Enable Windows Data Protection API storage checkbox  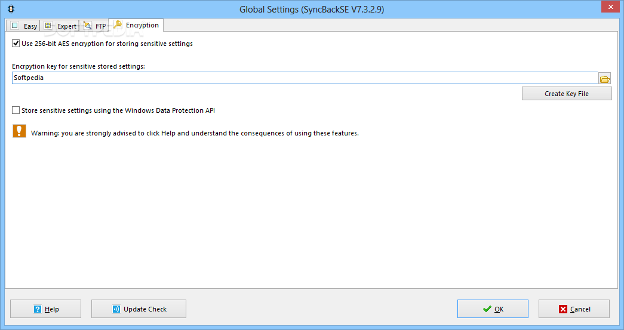[16, 110]
